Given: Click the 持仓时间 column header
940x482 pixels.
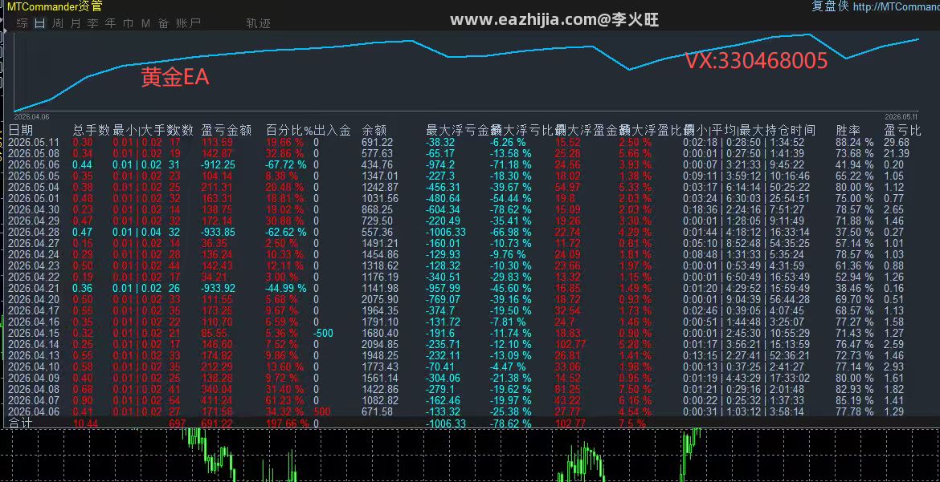Looking at the screenshot, I should pos(790,130).
